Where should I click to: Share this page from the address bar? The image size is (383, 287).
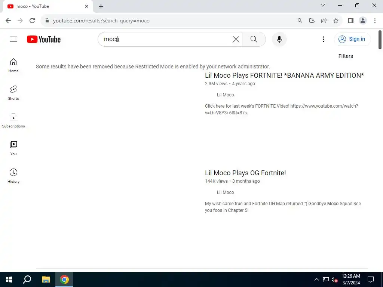[x=324, y=21]
